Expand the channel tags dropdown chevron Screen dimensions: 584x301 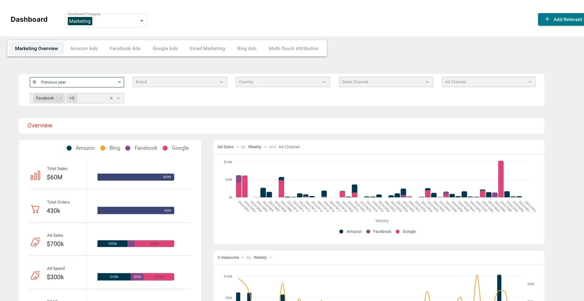coord(118,98)
